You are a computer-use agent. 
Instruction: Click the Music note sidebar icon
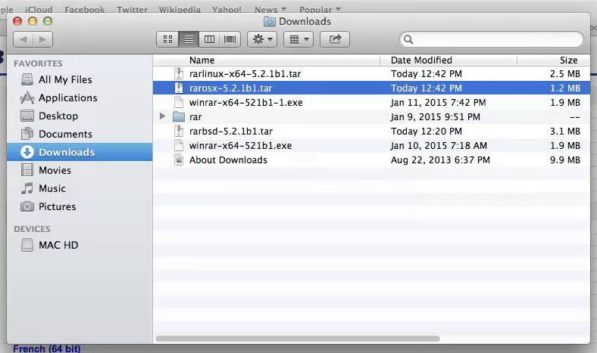(x=27, y=188)
